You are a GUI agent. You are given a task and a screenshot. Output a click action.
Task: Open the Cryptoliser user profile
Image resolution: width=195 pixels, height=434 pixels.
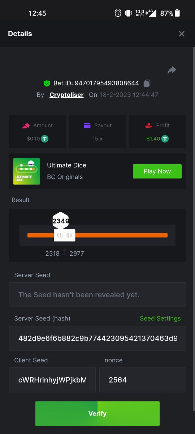(x=66, y=95)
